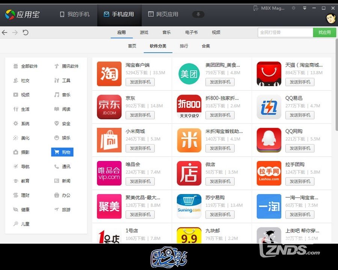Select 摄影 category in the sidebar

pos(21,152)
